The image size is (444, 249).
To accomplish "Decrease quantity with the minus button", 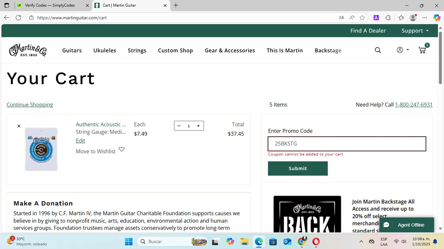I will pyautogui.click(x=179, y=126).
